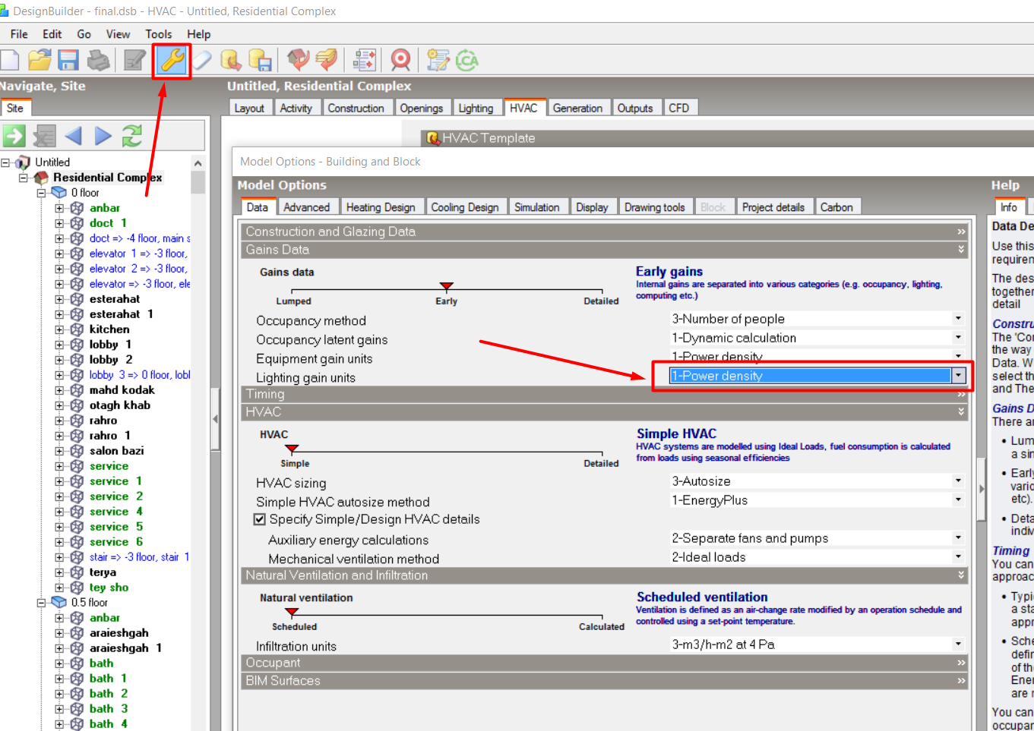Open the Tools menu
This screenshot has height=731, width=1034.
(158, 34)
